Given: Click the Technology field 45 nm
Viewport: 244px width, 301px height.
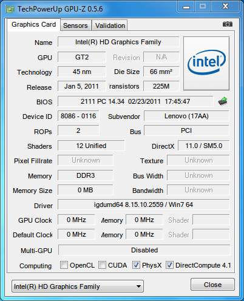Looking at the screenshot, I should coord(82,72).
